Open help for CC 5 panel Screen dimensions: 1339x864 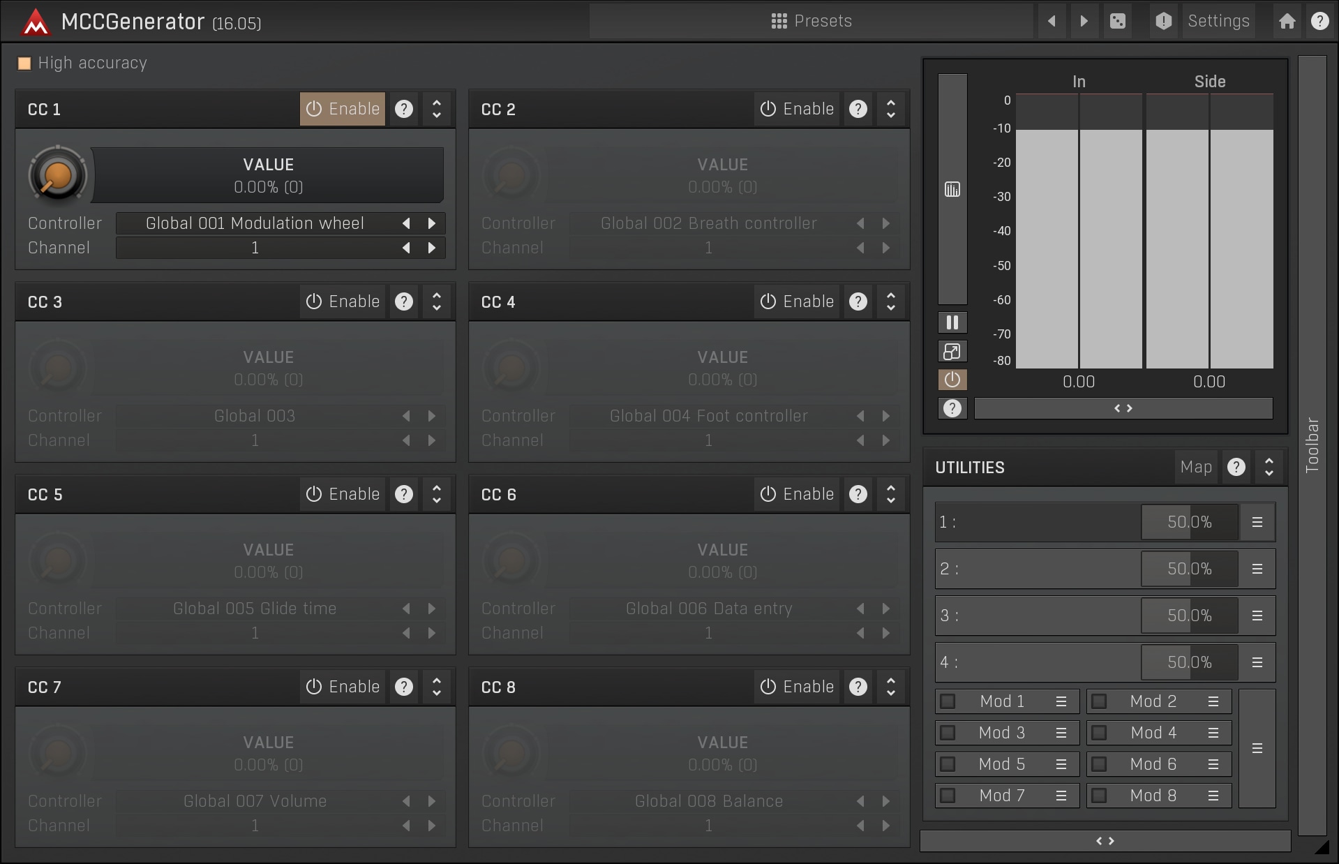tap(404, 494)
